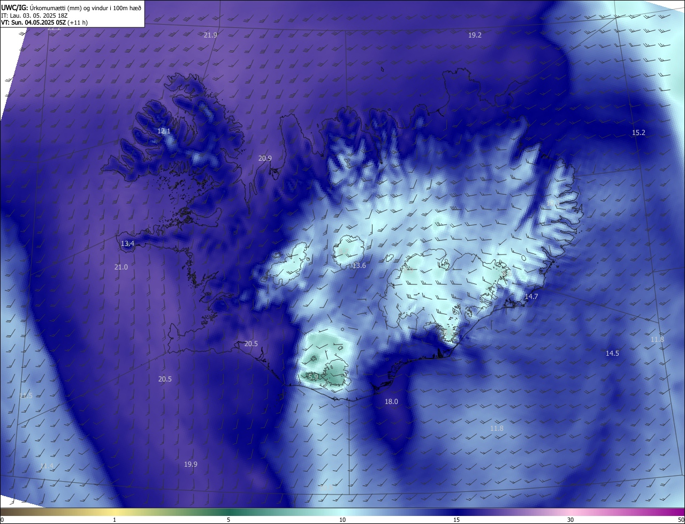Click the 10 tick on the colour scale
This screenshot has height=524, width=685.
[342, 520]
